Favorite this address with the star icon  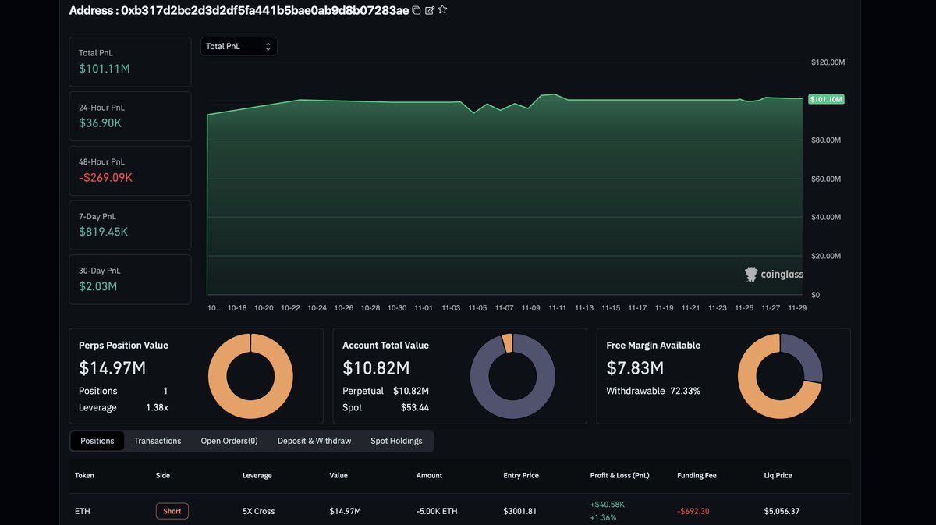click(x=442, y=10)
